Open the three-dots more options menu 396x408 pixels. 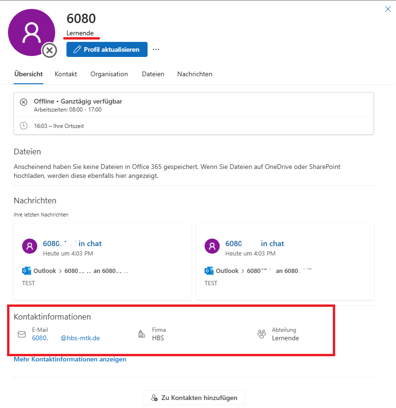coord(156,49)
